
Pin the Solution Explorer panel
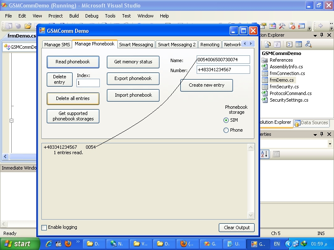(x=321, y=35)
